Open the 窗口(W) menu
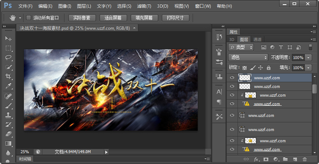 (x=203, y=6)
